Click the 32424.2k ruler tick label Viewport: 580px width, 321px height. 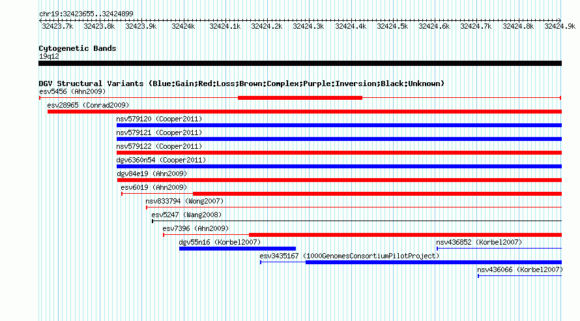tap(267, 26)
